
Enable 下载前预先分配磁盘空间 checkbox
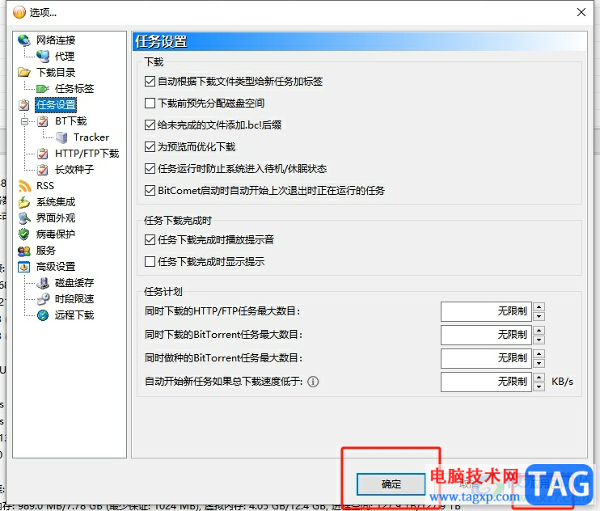pos(150,103)
